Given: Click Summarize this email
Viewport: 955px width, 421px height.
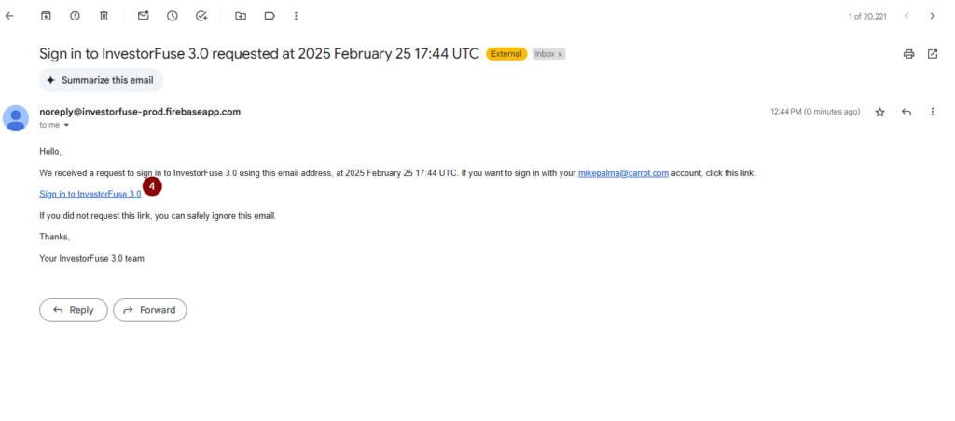Looking at the screenshot, I should [x=102, y=80].
